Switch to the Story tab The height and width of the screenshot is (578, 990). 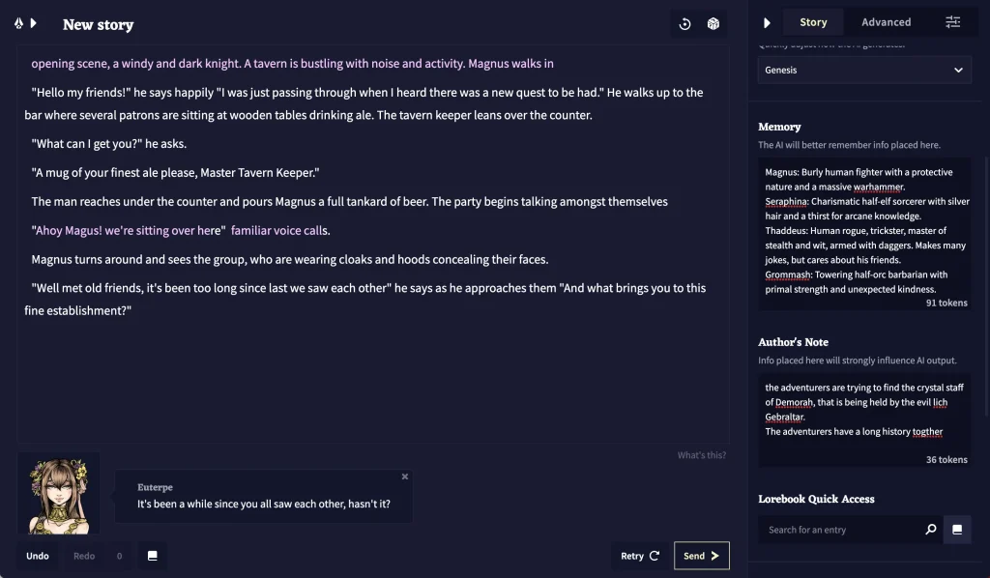[x=813, y=22]
